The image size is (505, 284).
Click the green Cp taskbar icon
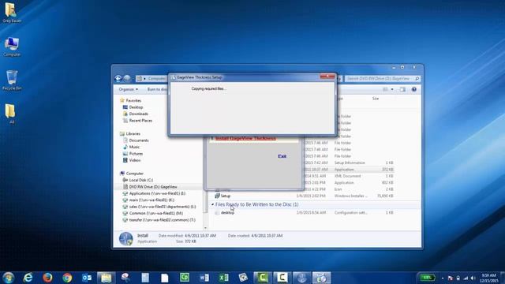click(185, 278)
